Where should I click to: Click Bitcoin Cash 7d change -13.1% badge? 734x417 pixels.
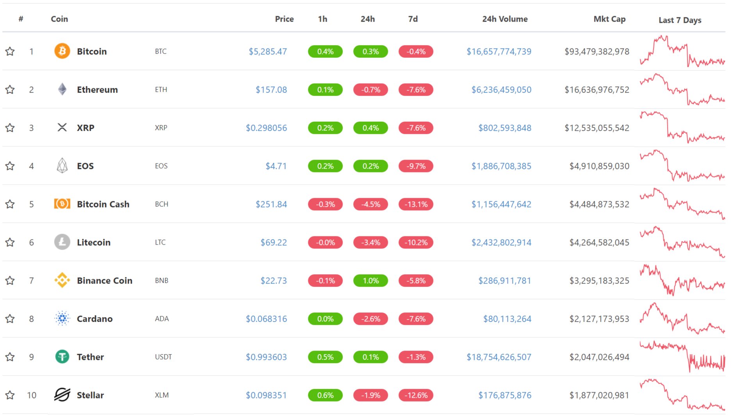[x=416, y=204]
